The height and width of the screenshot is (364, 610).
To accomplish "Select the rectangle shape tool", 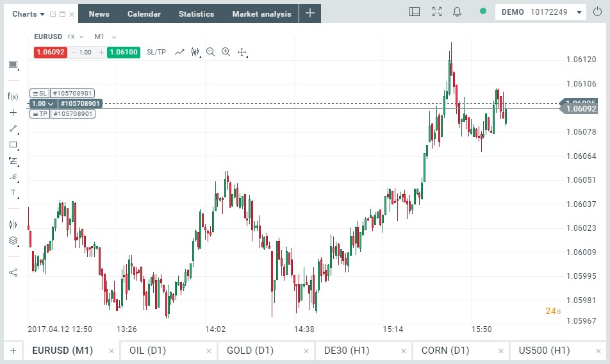I will tap(13, 145).
